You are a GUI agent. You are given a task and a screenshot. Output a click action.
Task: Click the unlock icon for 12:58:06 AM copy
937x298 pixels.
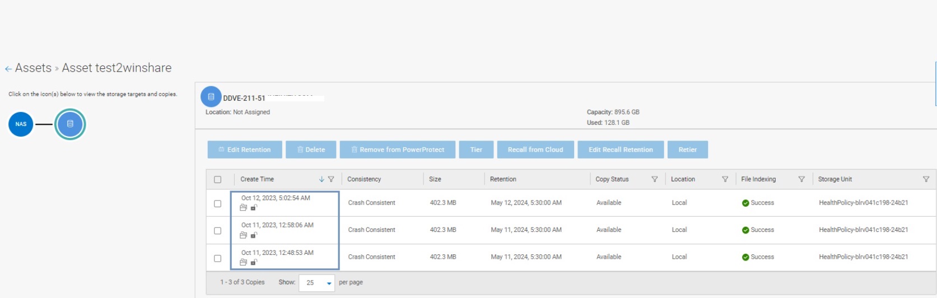point(254,235)
